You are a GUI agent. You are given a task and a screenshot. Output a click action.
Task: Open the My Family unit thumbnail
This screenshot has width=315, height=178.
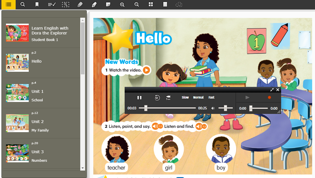tap(17, 123)
